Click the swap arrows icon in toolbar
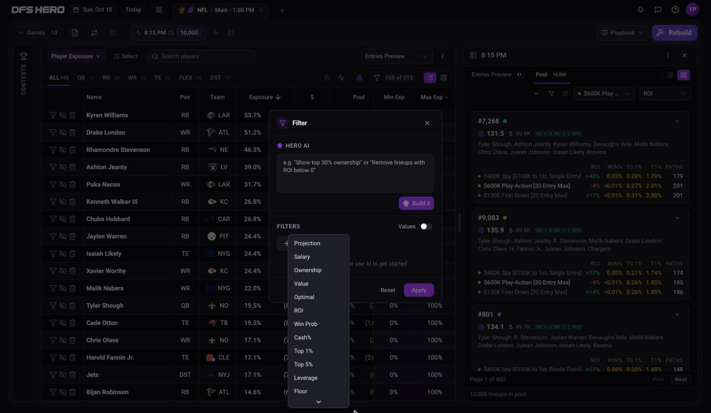This screenshot has height=413, width=711. tap(94, 32)
